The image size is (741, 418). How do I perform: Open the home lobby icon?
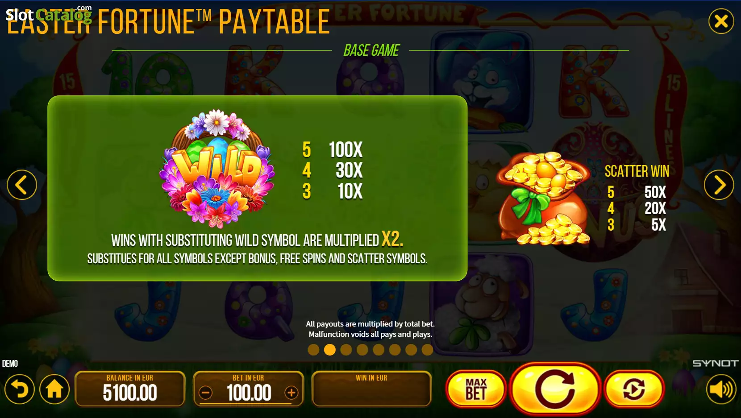click(x=54, y=389)
